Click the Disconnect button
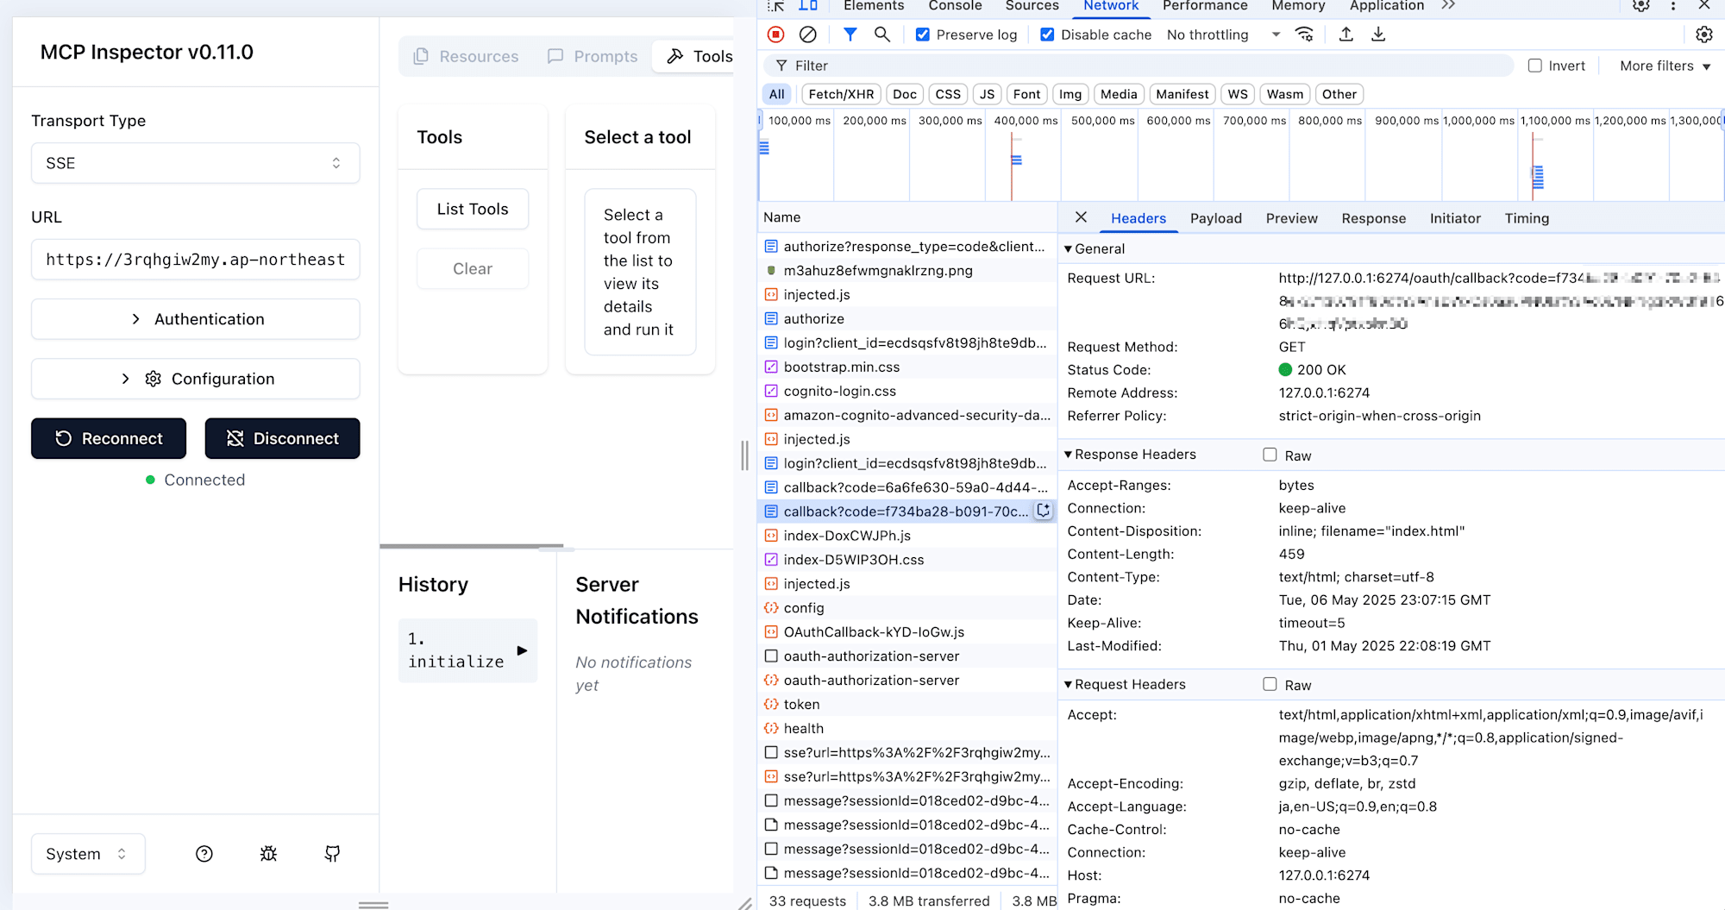The height and width of the screenshot is (910, 1725). 282,438
